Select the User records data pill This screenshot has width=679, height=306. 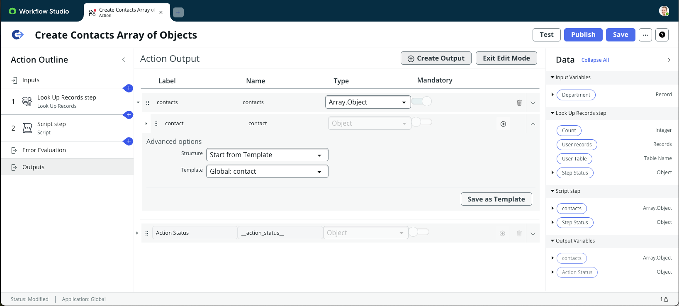point(577,145)
